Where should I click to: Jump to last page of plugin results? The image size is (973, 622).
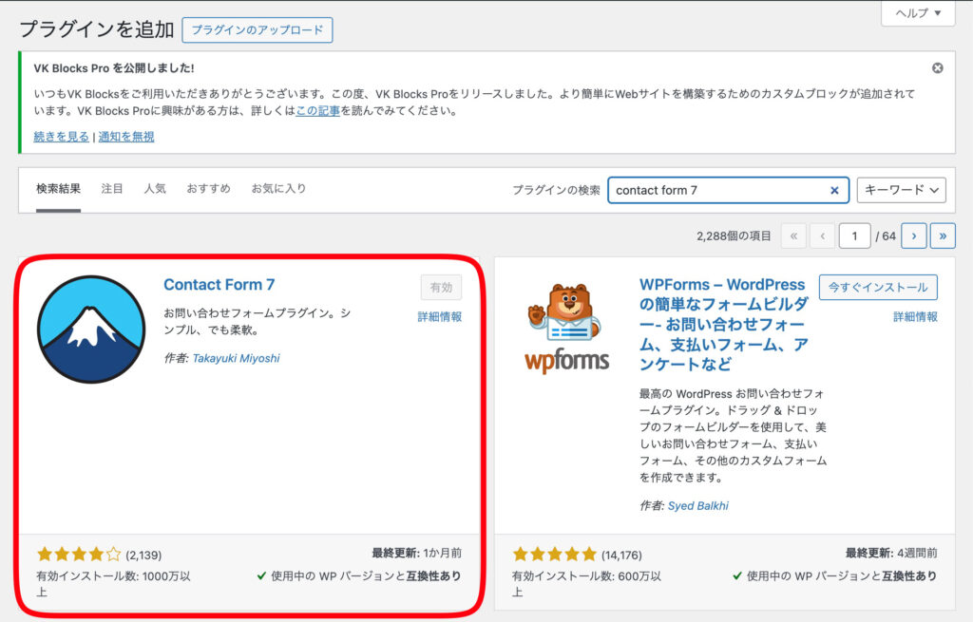pos(943,236)
